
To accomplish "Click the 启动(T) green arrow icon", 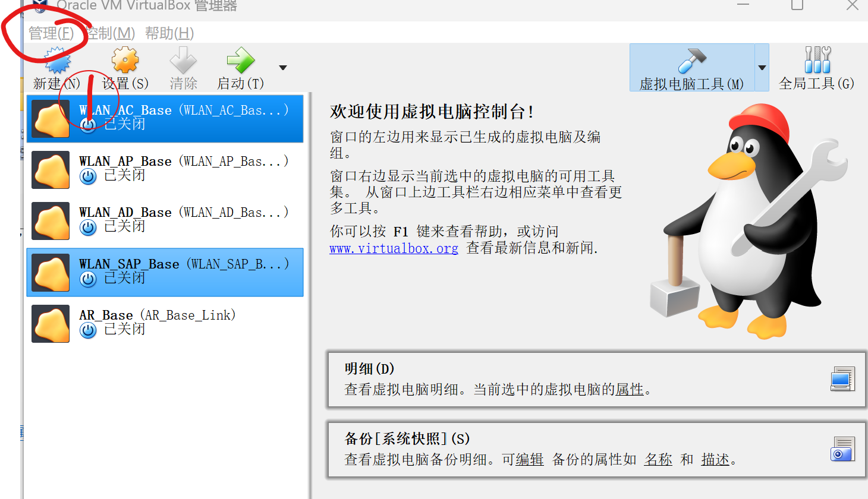I will coord(241,60).
